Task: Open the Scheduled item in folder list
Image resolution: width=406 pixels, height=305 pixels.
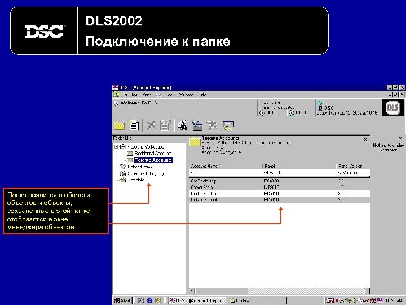Action: coord(145,173)
